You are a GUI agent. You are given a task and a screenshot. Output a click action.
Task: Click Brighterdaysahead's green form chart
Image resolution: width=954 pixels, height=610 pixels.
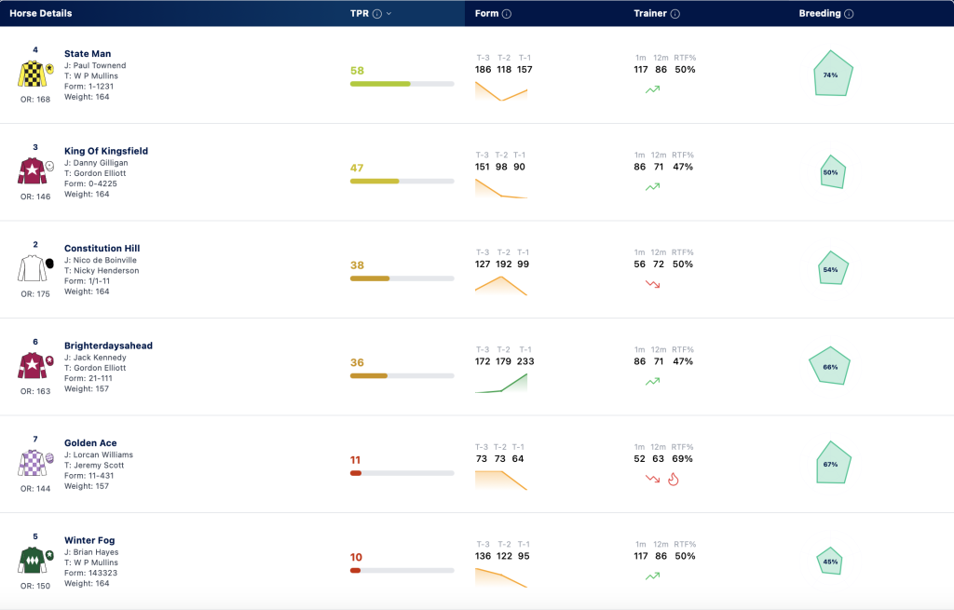point(500,383)
